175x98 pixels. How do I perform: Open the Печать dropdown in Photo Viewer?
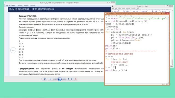pos(14,5)
